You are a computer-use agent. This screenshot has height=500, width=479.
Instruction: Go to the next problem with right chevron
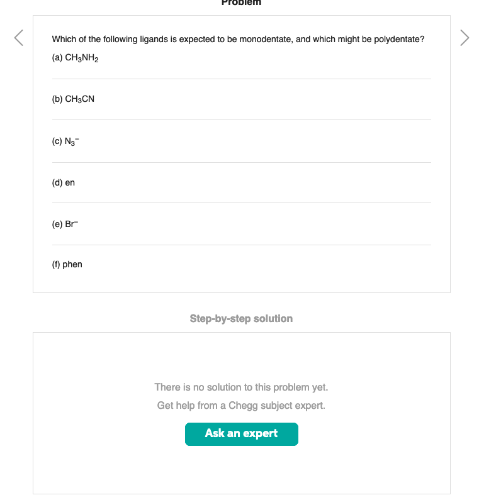[465, 38]
